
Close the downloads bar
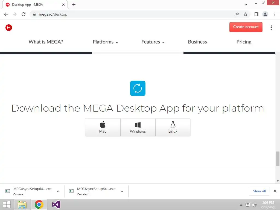click(x=275, y=191)
